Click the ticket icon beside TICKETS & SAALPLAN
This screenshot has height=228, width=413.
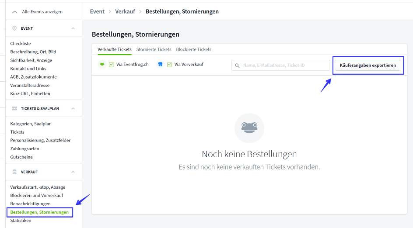coord(14,108)
